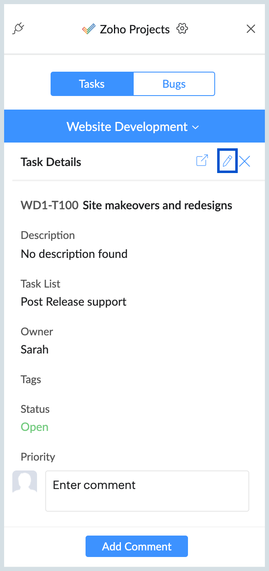
Task: Click the chevron next to Website Development
Action: click(x=196, y=127)
